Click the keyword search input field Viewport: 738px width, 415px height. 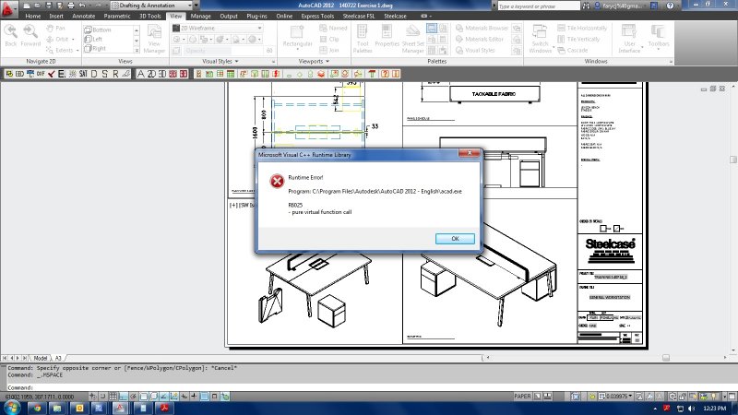click(538, 6)
